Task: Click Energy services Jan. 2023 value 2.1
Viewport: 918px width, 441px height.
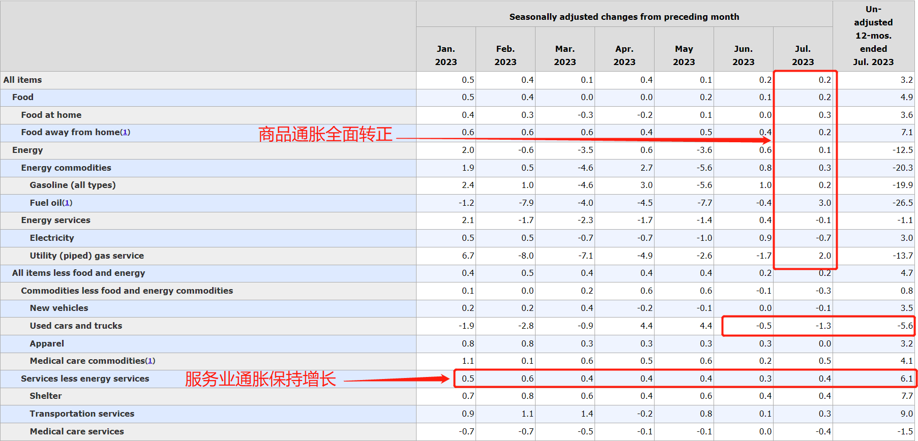Action: click(468, 220)
